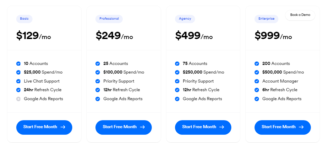Screen dimensions: 323x143
Task: Click the checkmark beside 75 Accounts
Action: tap(177, 64)
